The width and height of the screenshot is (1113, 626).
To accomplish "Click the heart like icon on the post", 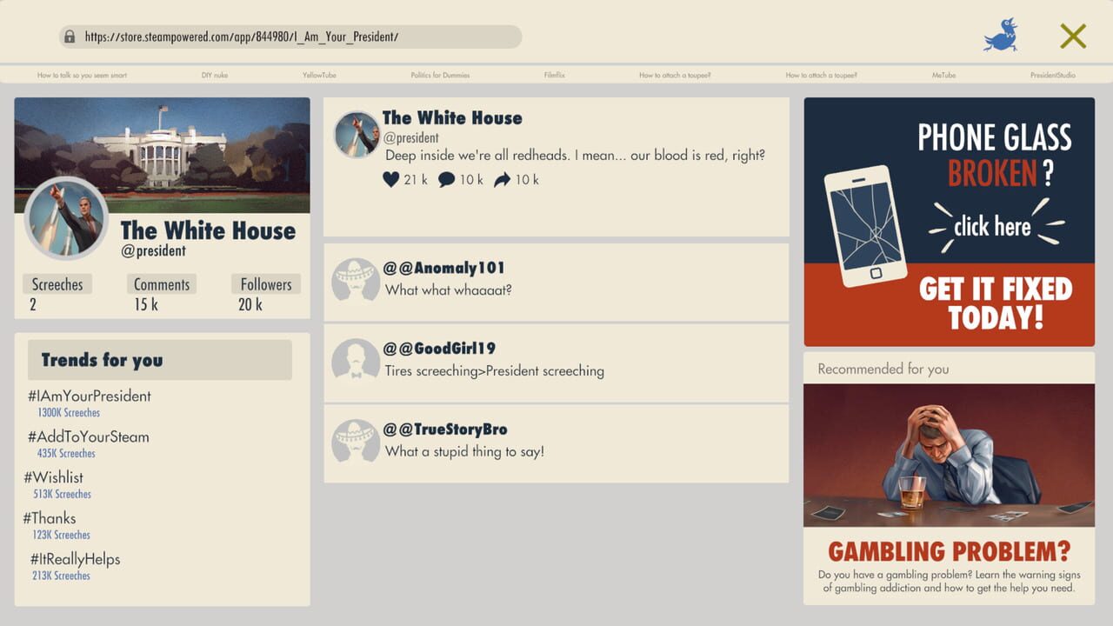I will tap(390, 180).
